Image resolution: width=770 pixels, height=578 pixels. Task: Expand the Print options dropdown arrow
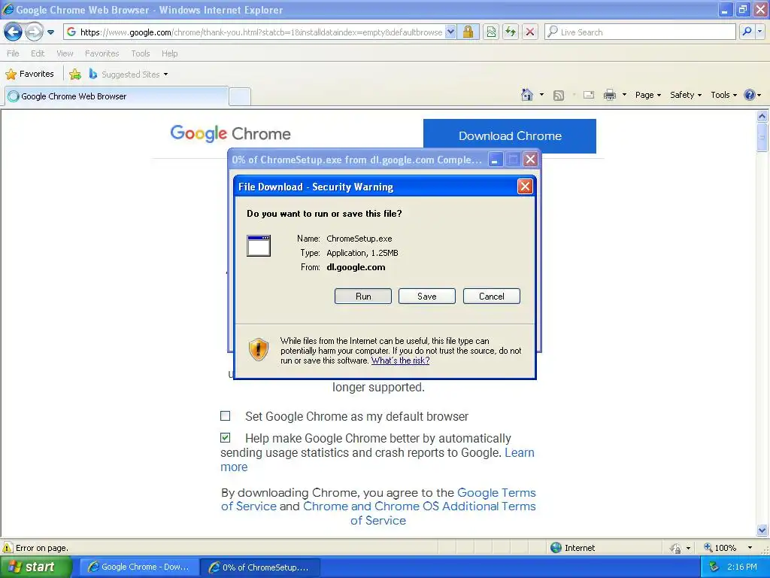click(624, 95)
